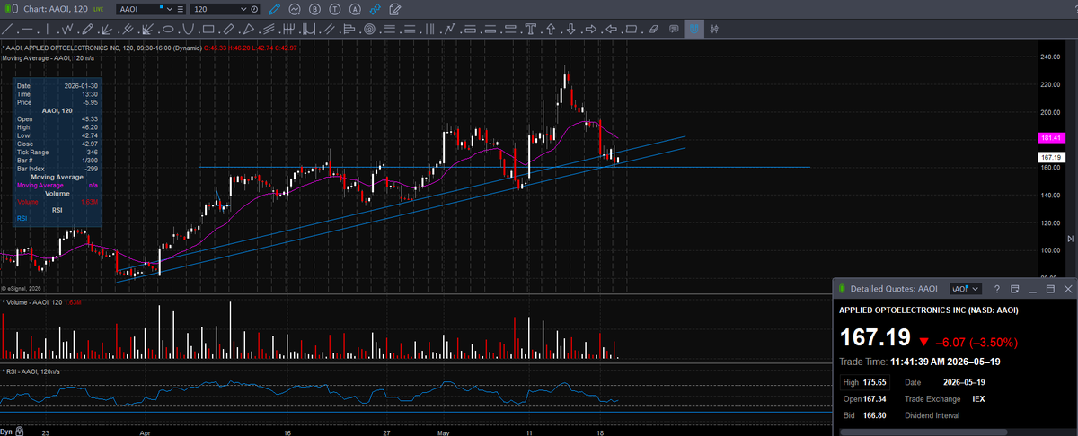The width and height of the screenshot is (1078, 436).
Task: Click the 181.41 moving average price tag
Action: (1050, 138)
